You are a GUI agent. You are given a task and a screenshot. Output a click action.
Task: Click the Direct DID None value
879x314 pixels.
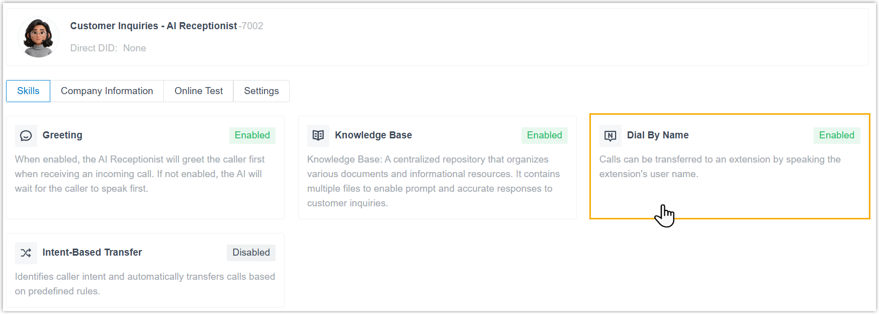tap(134, 48)
